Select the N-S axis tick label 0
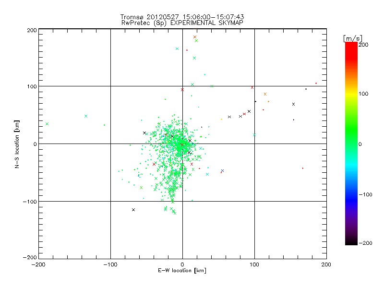Viewport: 384px width, 288px height. [35, 144]
